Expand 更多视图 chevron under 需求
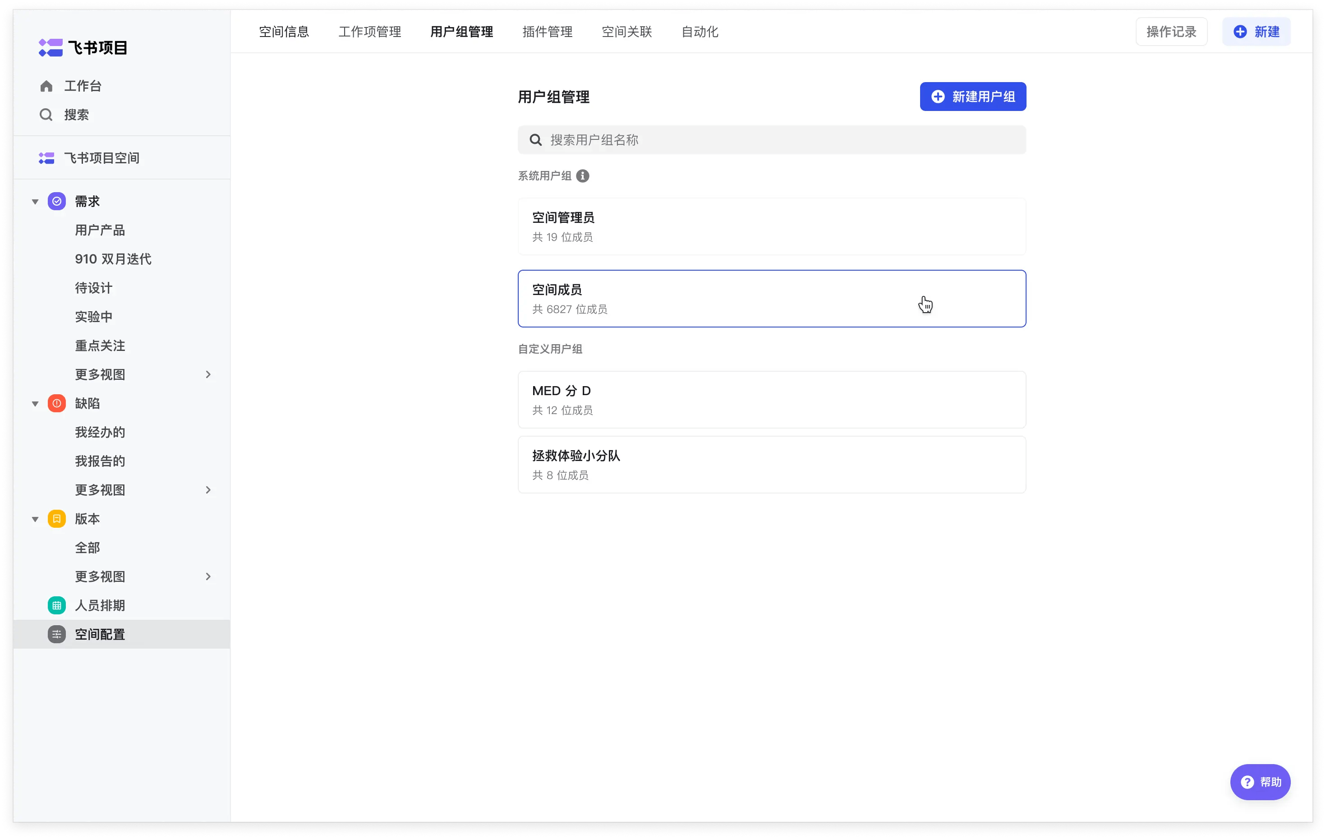 click(x=208, y=374)
